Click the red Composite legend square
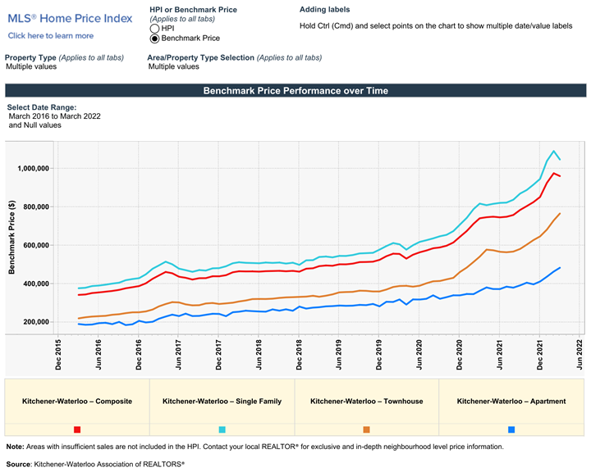This screenshot has height=472, width=591. (77, 429)
